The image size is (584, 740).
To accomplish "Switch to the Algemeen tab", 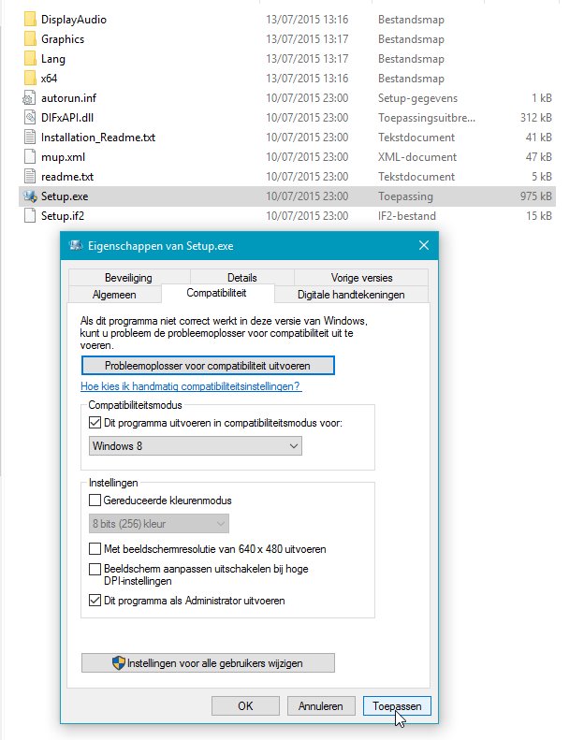I will [x=114, y=295].
